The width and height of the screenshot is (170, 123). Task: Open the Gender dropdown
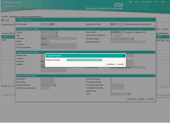click(x=56, y=32)
